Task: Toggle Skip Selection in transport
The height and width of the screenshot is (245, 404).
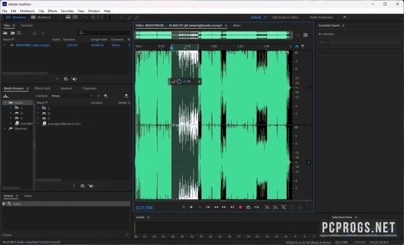Action: pos(257,207)
